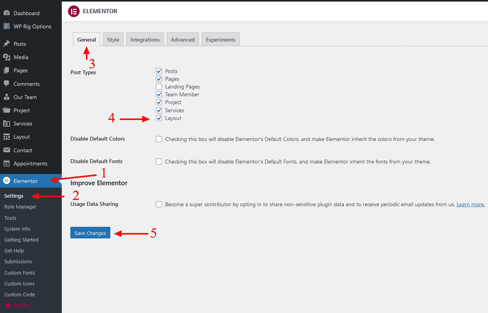Click the Contact envelope icon

[x=6, y=150]
